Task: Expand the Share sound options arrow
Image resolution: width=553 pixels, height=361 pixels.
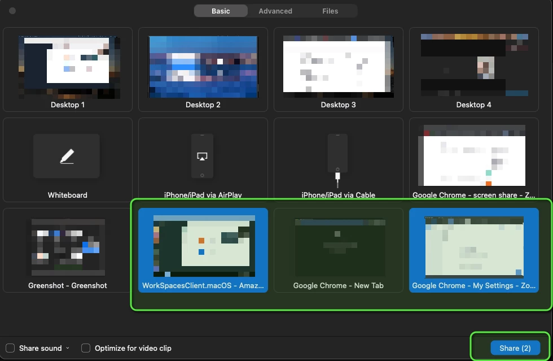Action: click(67, 348)
